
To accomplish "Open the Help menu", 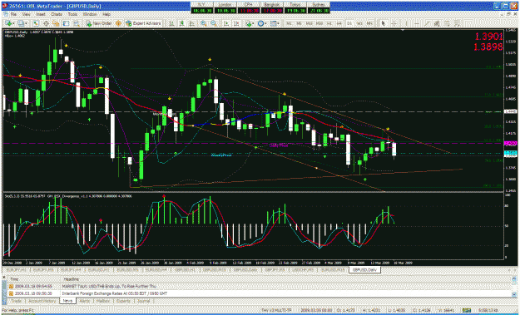I will pyautogui.click(x=106, y=15).
